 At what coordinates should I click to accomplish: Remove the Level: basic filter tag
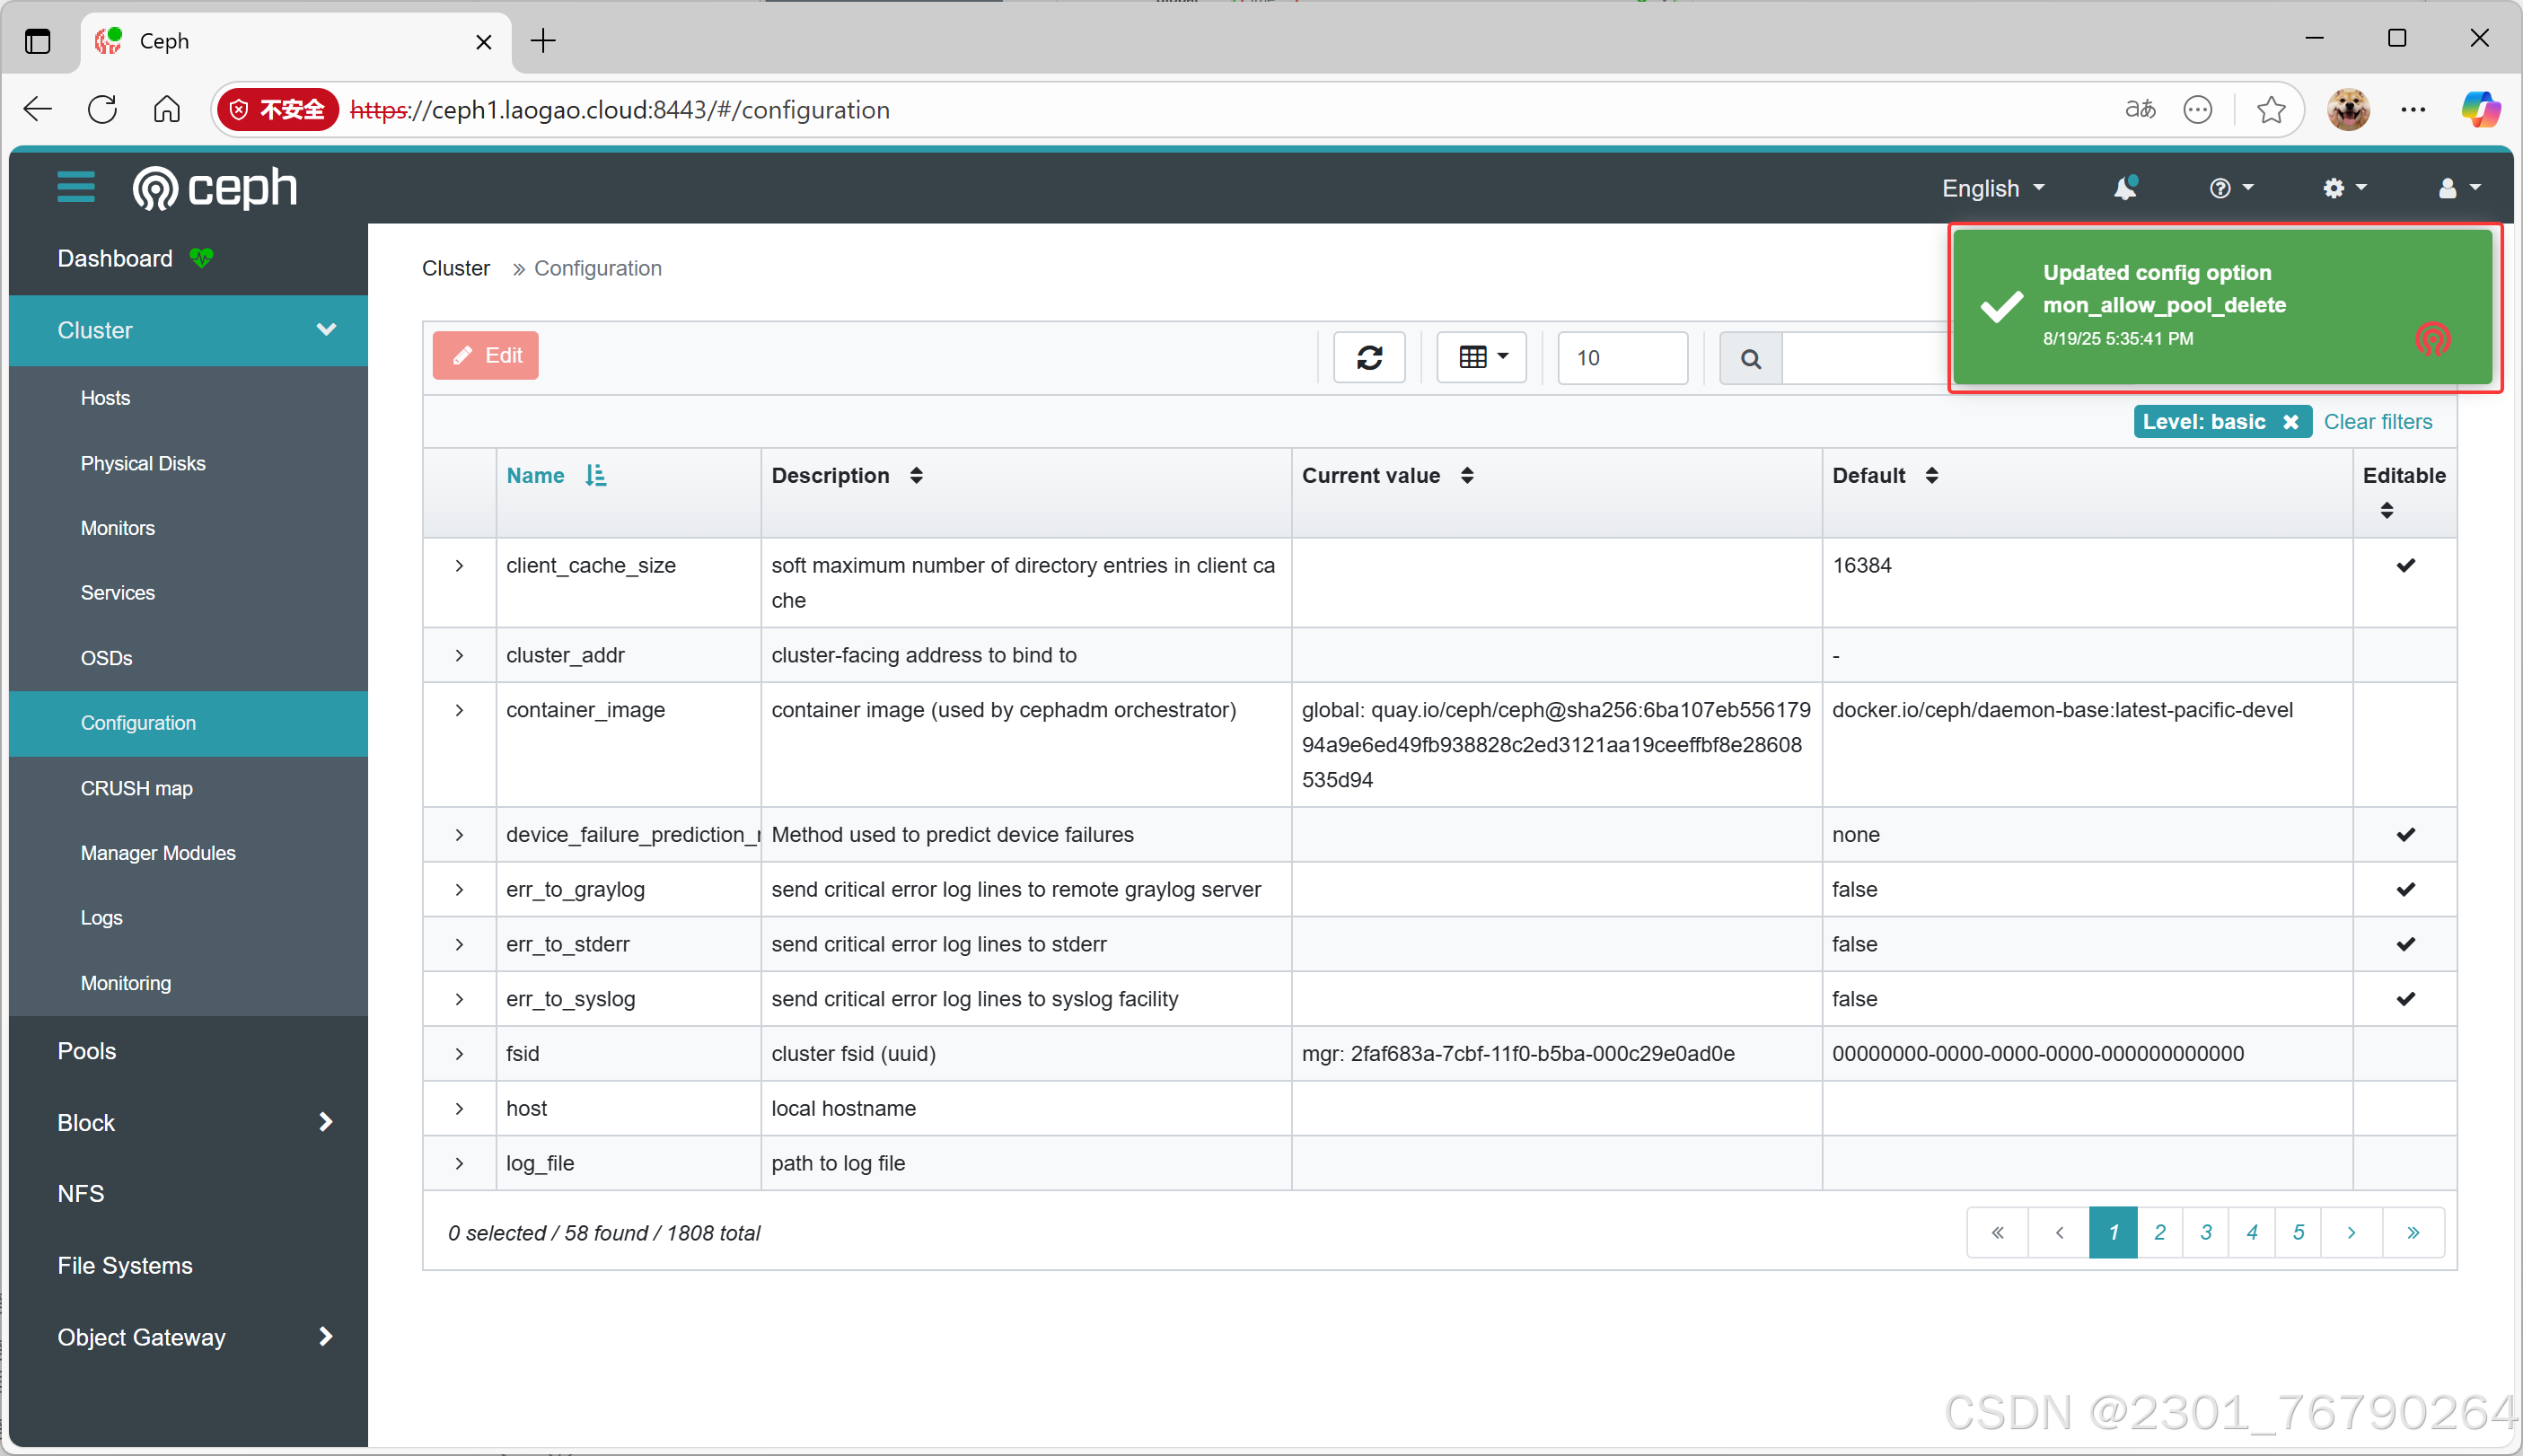coord(2290,422)
